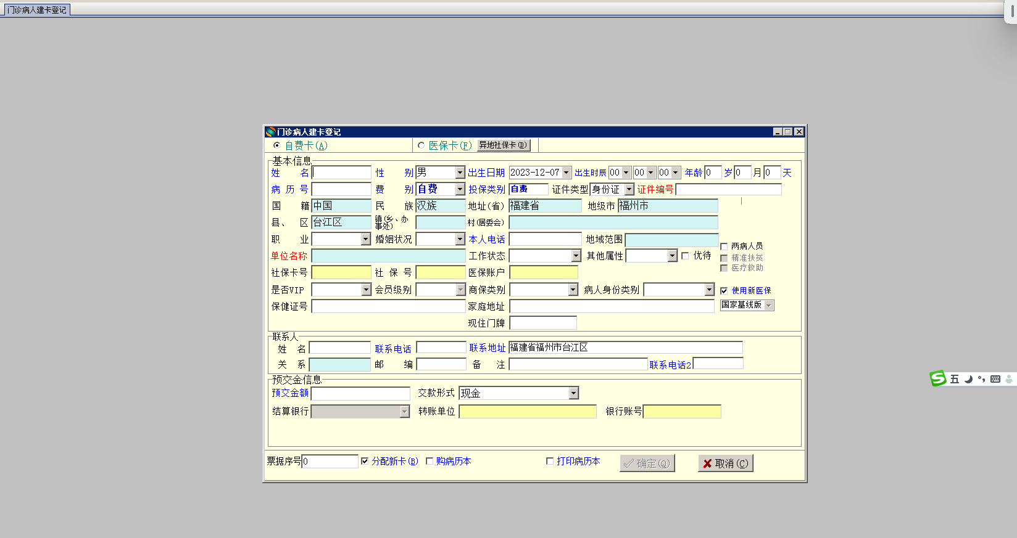
Task: Expand the 病人身份类别 dropdown
Action: (x=709, y=290)
